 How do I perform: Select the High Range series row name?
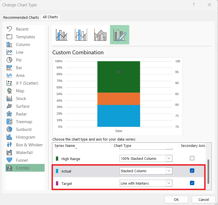click(71, 159)
